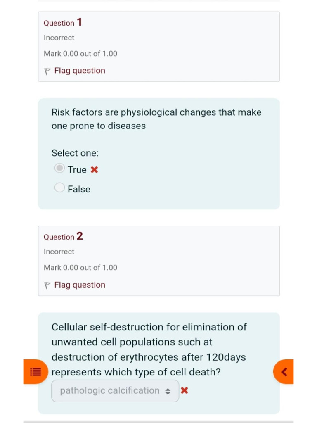The height and width of the screenshot is (423, 317).
Task: Click the 'Question 2' heading
Action: 63,237
